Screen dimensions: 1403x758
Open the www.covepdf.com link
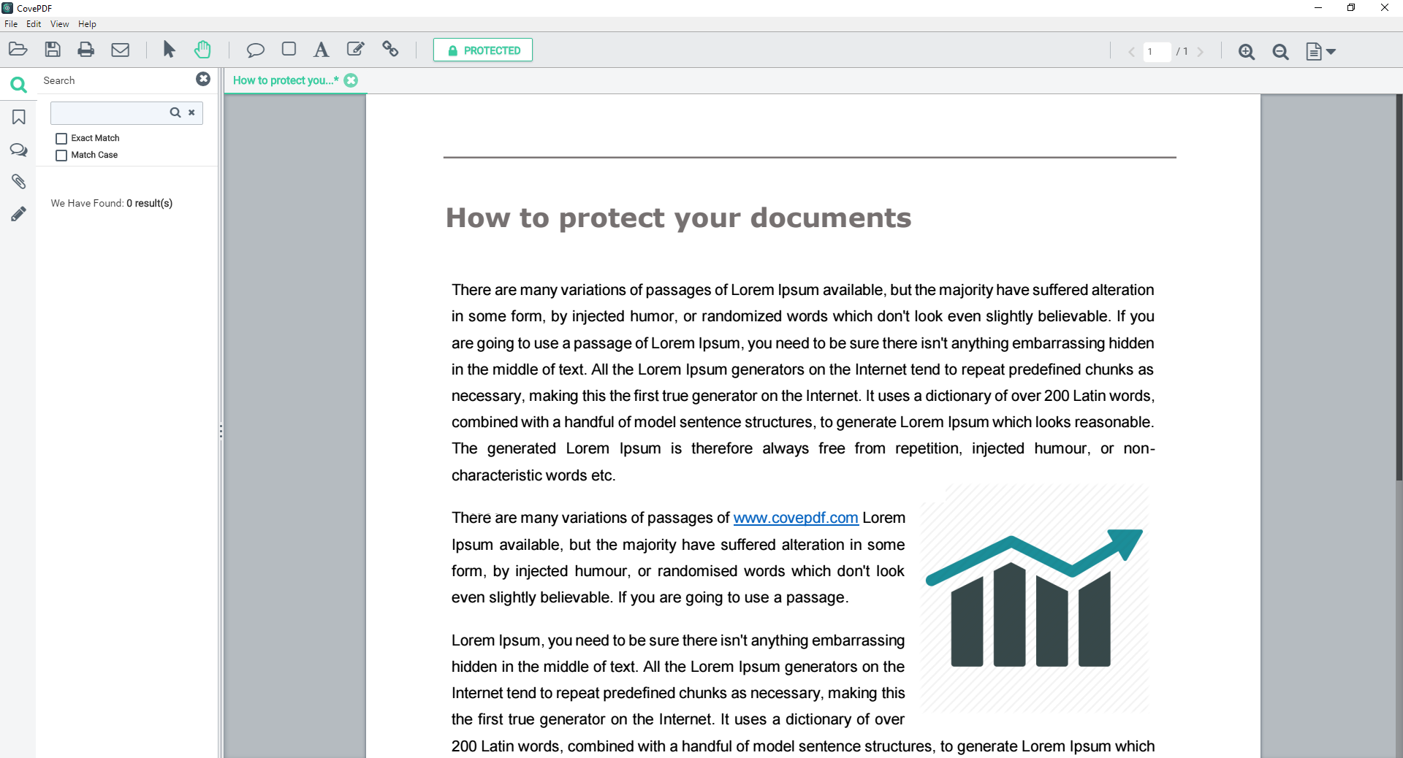point(795,518)
